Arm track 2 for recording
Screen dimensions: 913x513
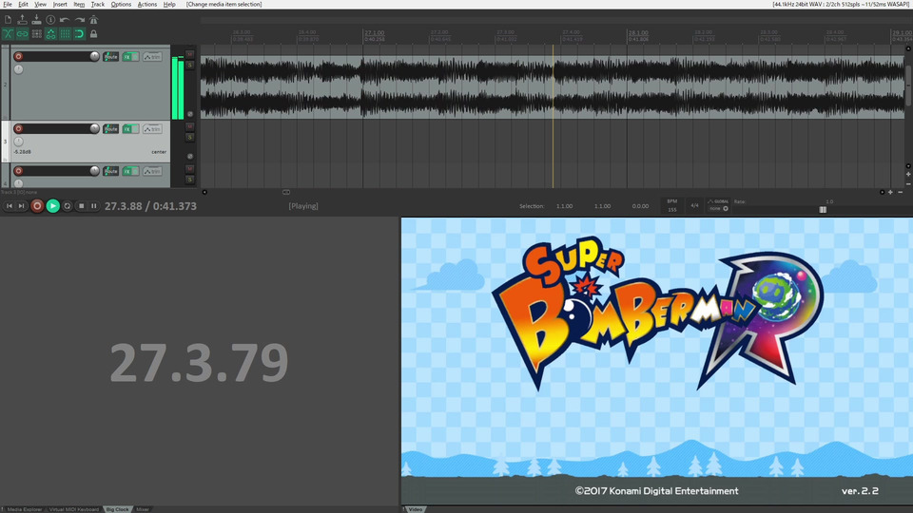pos(19,56)
